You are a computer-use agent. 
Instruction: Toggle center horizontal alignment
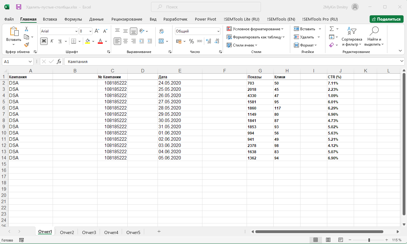(x=125, y=41)
